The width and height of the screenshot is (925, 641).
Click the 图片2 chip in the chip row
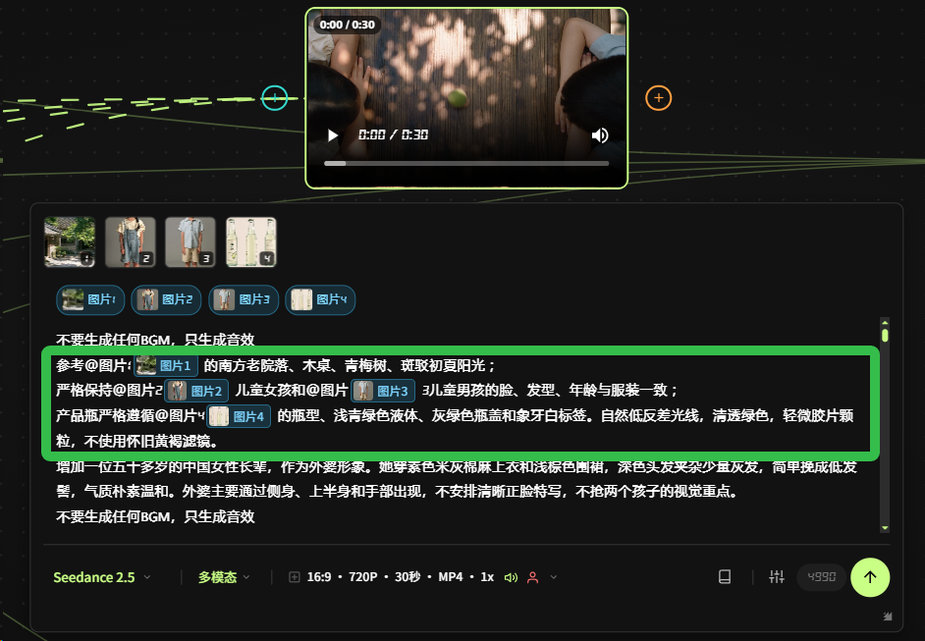pos(166,299)
